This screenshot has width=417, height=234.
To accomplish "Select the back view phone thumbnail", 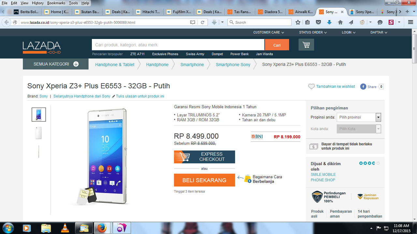I will (x=39, y=133).
